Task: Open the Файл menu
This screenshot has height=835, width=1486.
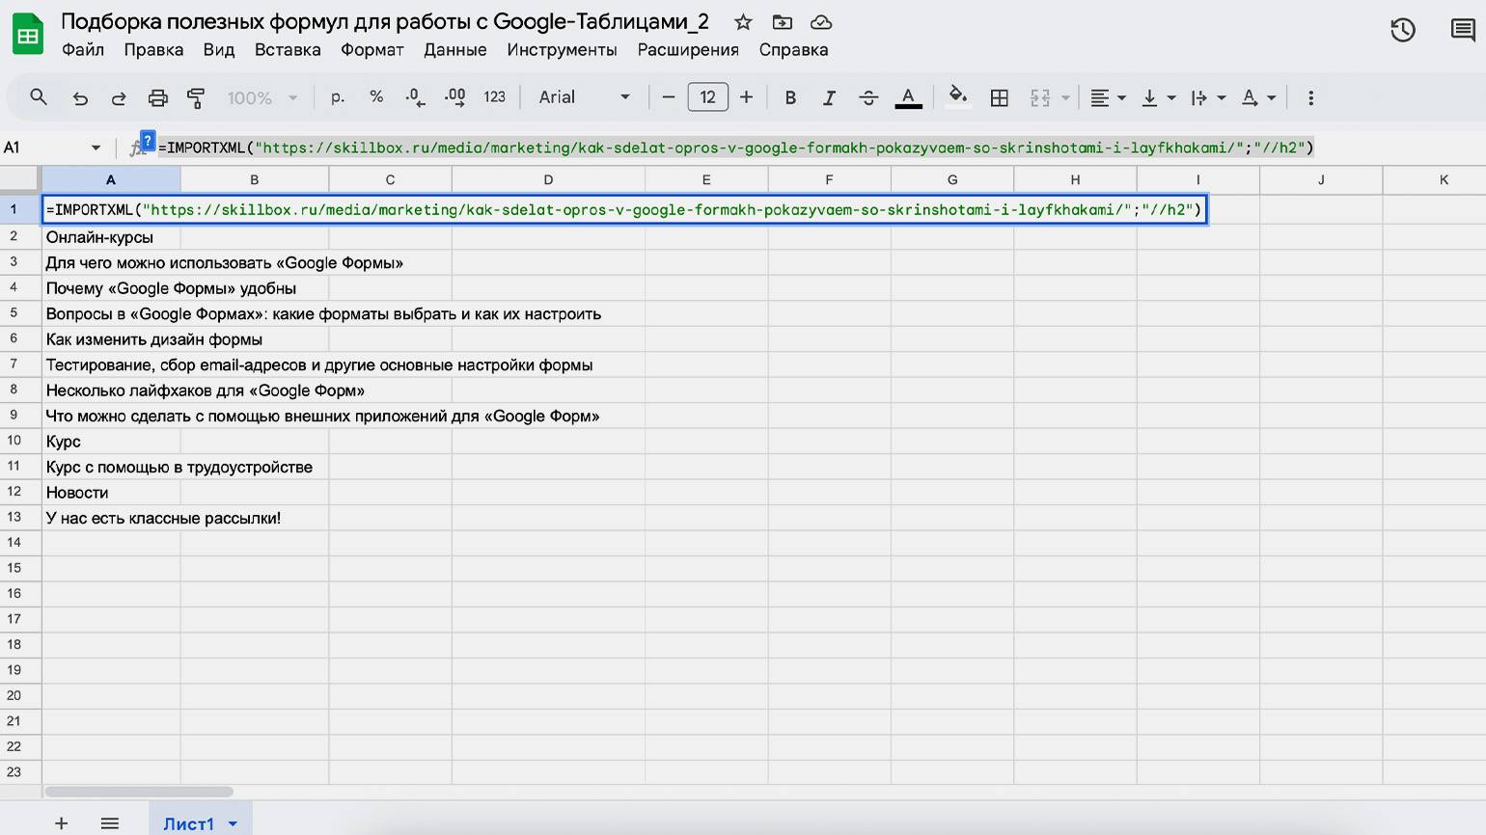Action: point(83,50)
